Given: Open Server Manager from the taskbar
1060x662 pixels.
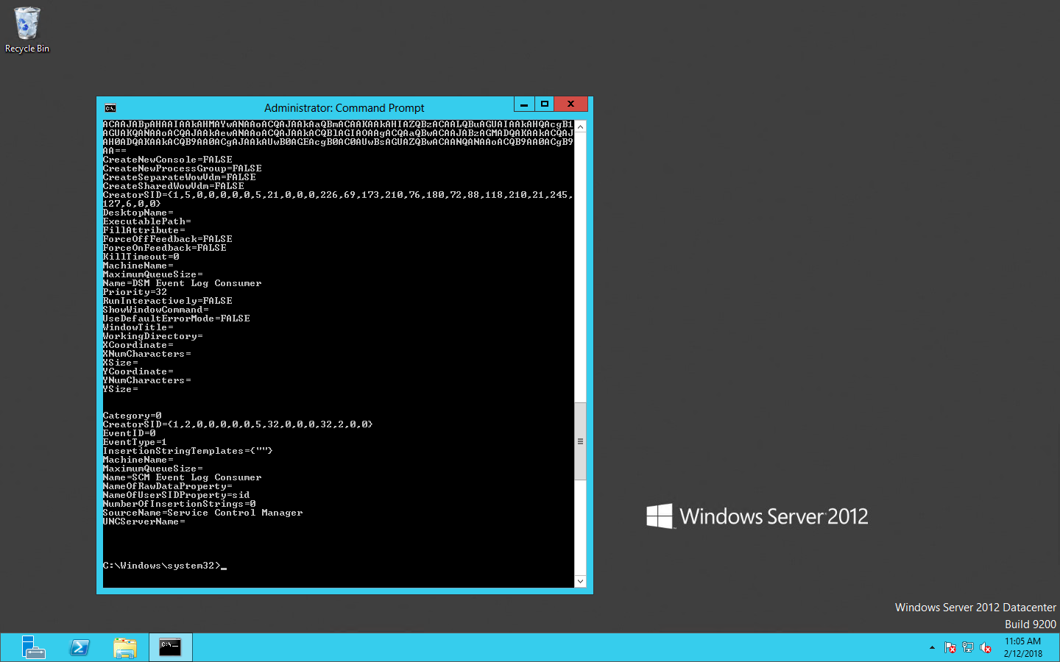Looking at the screenshot, I should [33, 647].
